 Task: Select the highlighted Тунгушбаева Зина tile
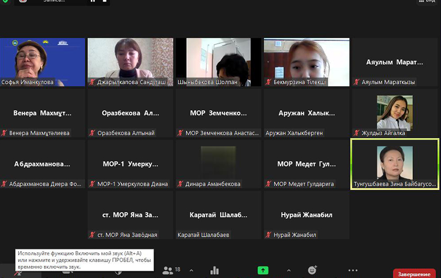395,164
